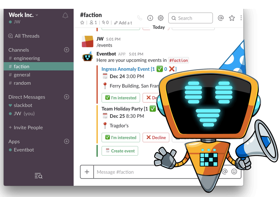The height and width of the screenshot is (197, 279).
Task: Click I'm interested for Team Holiday Party
Action: pos(121,137)
